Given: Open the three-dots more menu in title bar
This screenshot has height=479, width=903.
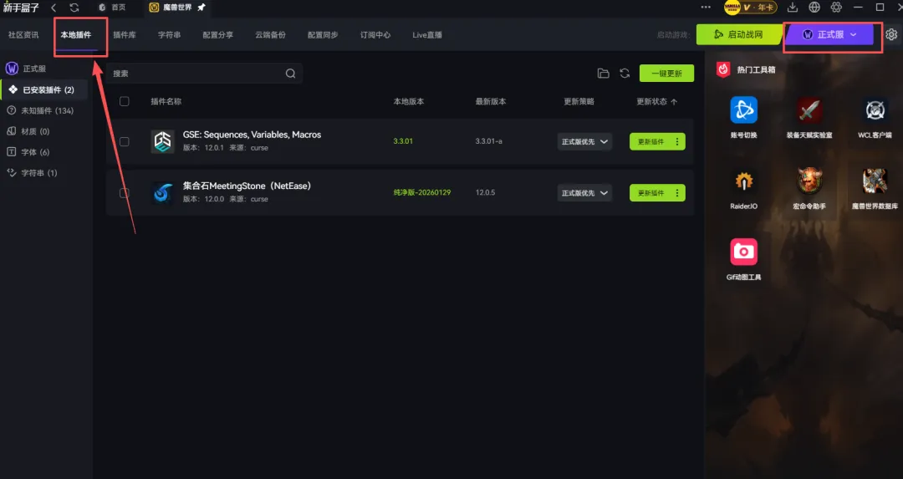Looking at the screenshot, I should pyautogui.click(x=706, y=7).
